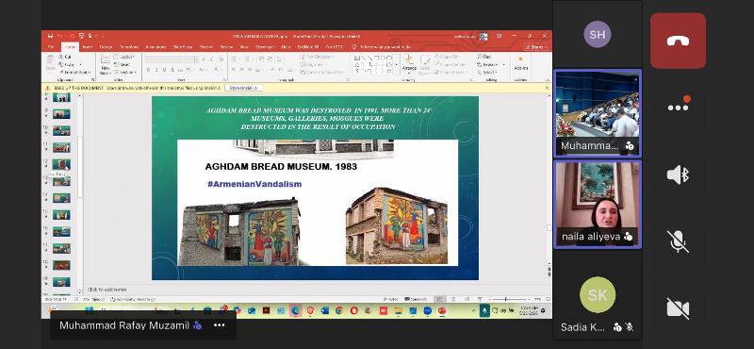The image size is (754, 349).
Task: Click Open OneDrive button in yellow bar
Action: coord(243,88)
